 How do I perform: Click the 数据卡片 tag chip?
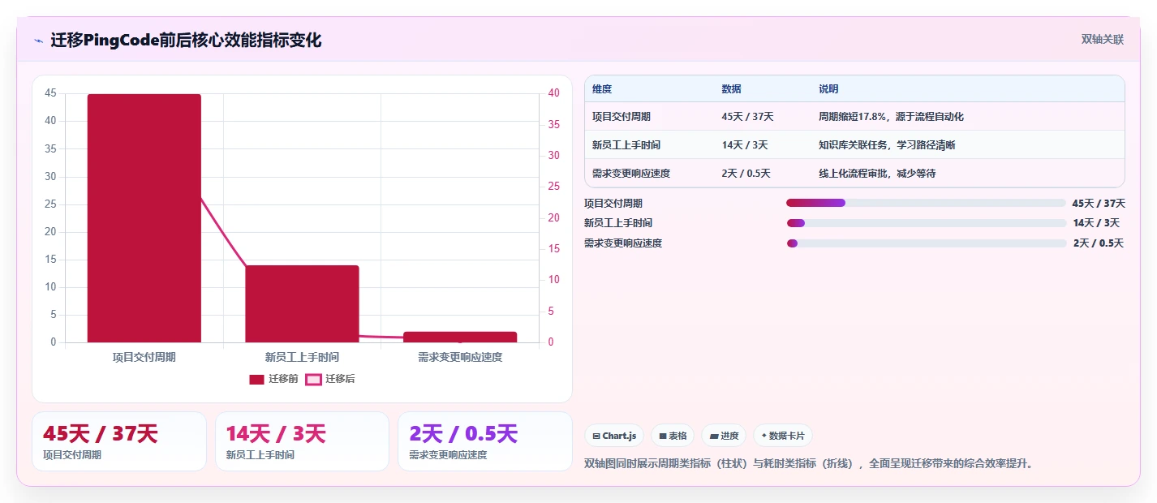(x=783, y=436)
